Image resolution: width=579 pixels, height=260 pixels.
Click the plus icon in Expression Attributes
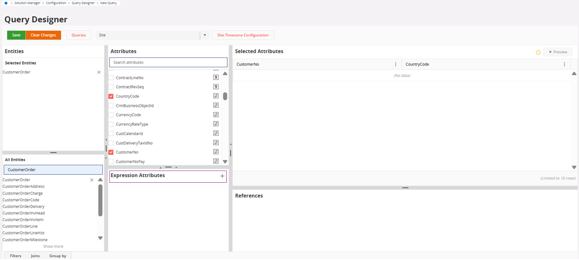222,176
